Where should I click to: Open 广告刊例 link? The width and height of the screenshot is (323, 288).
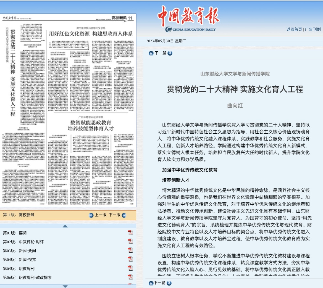click(x=313, y=29)
